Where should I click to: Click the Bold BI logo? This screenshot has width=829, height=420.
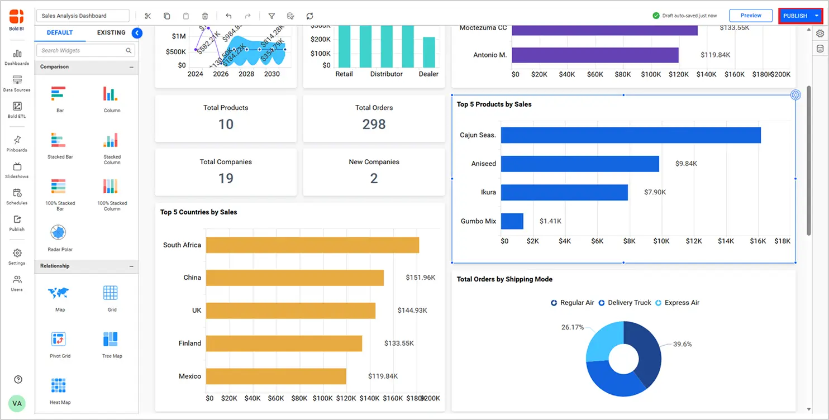[17, 20]
